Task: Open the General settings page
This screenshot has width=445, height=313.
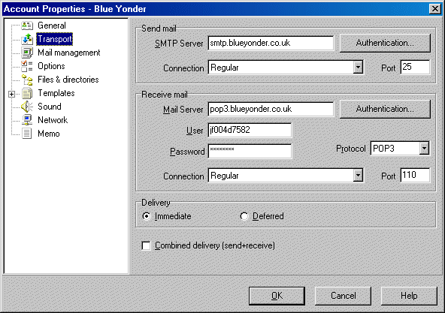Action: [52, 26]
